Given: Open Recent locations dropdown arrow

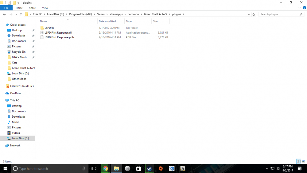Looking at the screenshot, I should pyautogui.click(x=16, y=14).
